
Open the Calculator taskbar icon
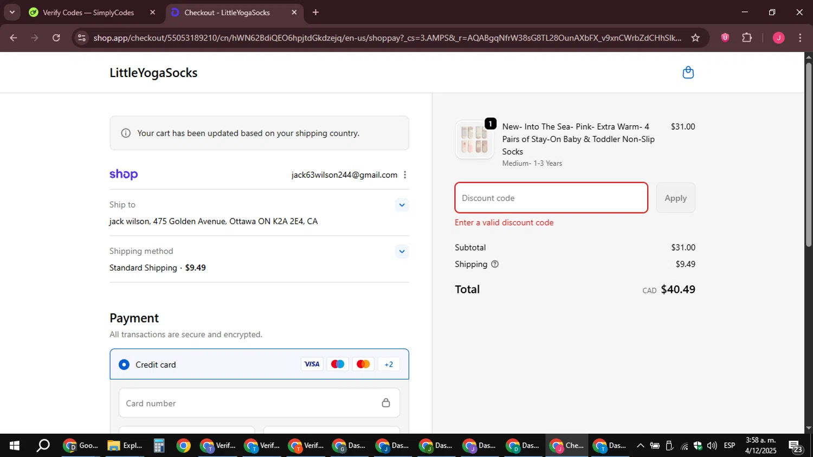click(159, 446)
